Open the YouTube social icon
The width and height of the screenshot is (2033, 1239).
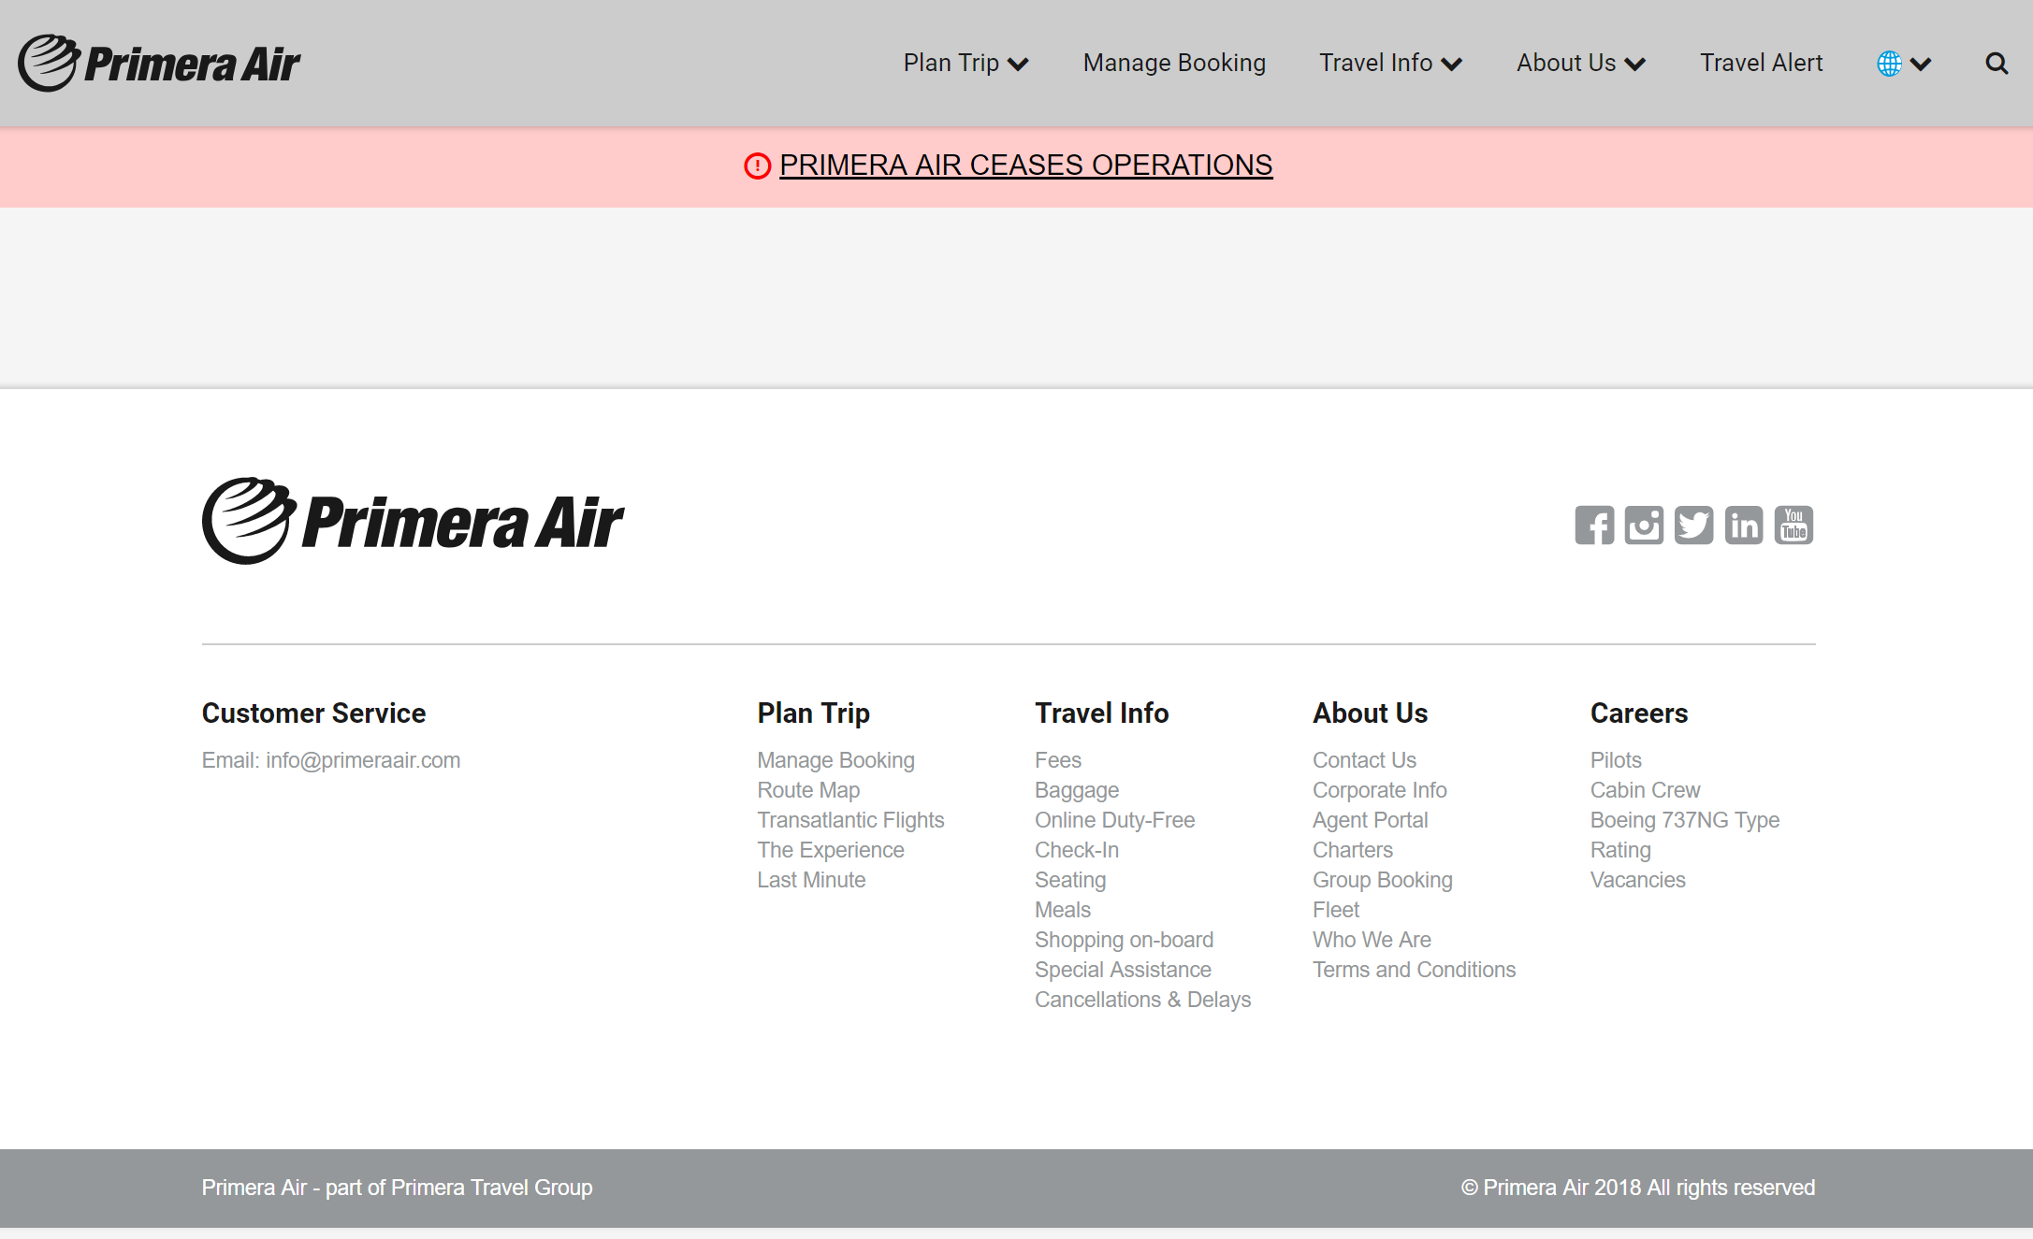tap(1793, 526)
